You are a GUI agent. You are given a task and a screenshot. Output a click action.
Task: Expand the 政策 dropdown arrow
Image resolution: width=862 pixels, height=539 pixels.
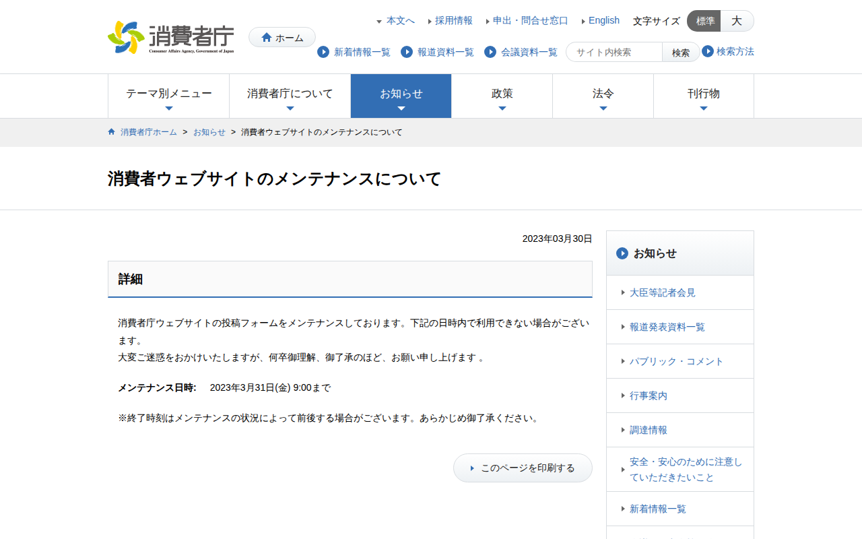click(502, 108)
